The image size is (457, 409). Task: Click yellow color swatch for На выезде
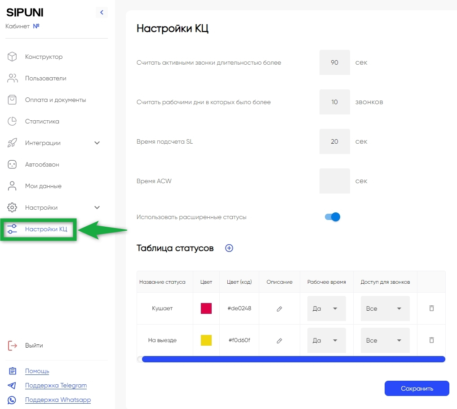point(206,340)
